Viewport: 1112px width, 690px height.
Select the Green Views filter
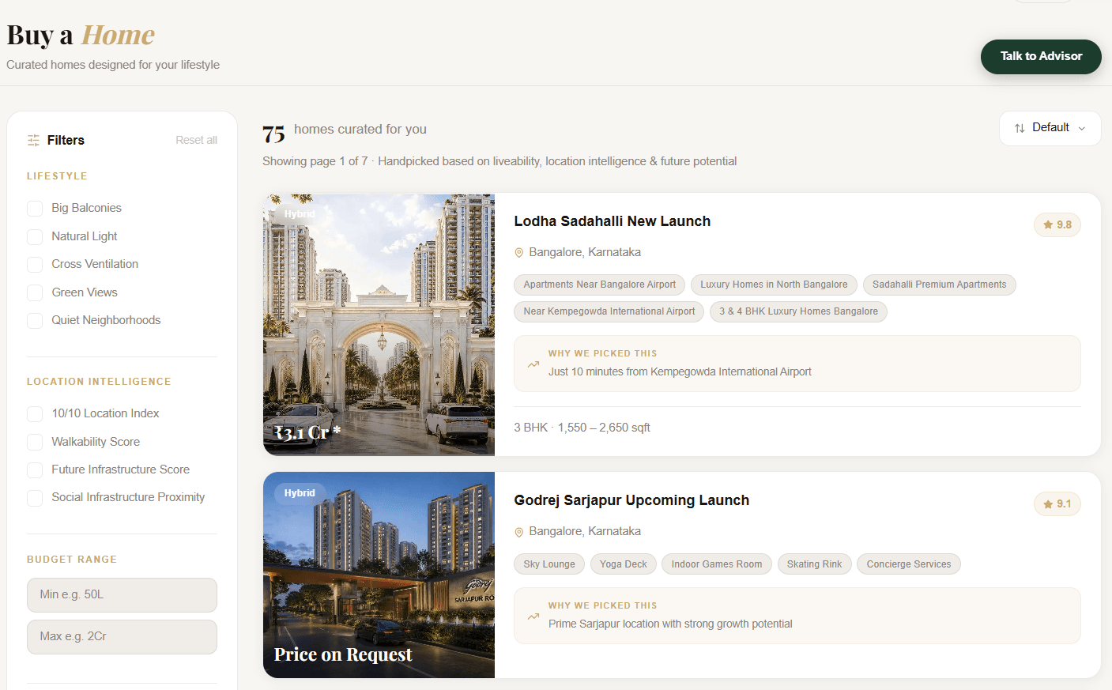[35, 293]
